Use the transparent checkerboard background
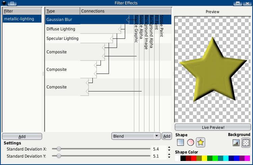 point(246,142)
